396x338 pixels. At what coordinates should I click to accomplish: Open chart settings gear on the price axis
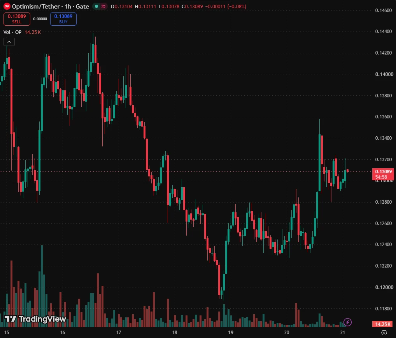coord(384,333)
